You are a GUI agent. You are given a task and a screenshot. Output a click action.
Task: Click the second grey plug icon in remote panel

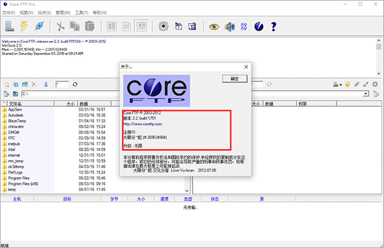[366, 85]
